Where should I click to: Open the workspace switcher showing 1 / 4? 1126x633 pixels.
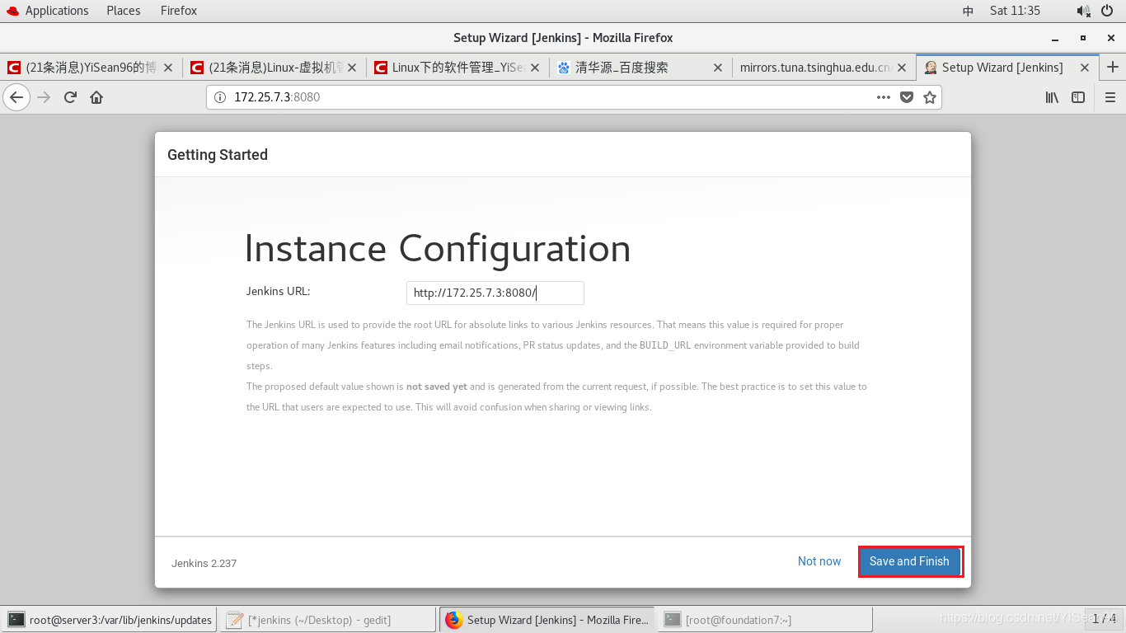coord(1104,618)
